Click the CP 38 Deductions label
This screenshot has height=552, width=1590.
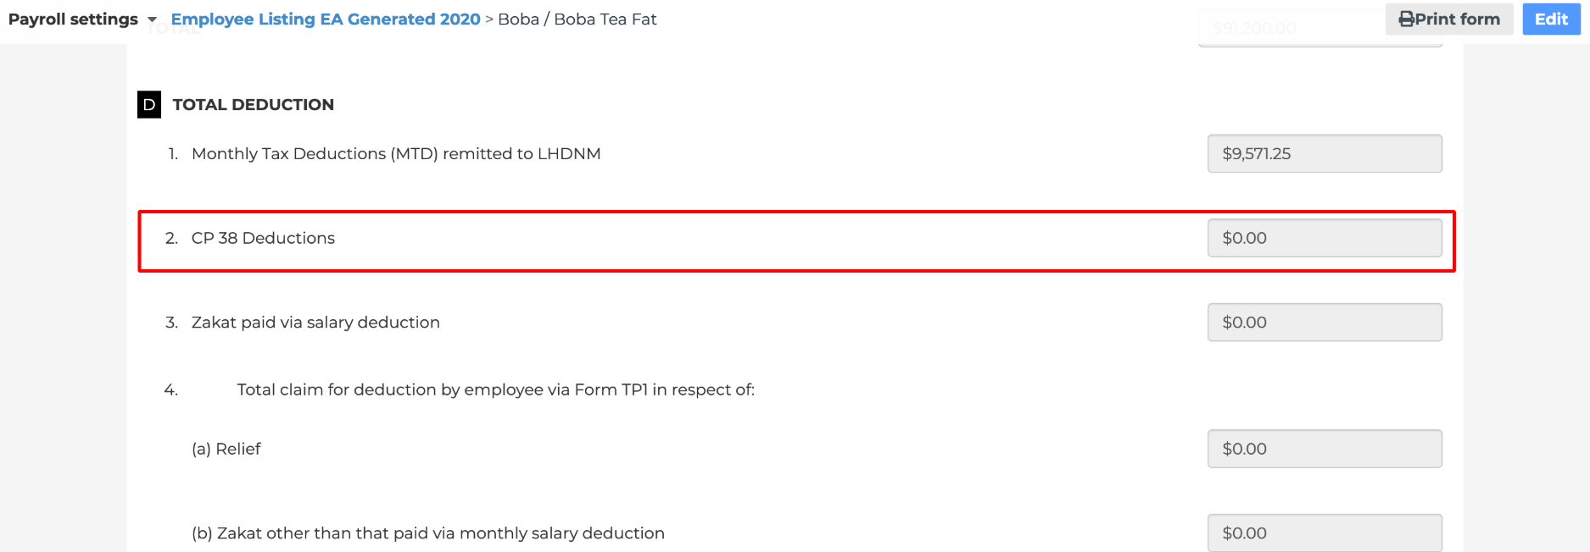(x=263, y=238)
